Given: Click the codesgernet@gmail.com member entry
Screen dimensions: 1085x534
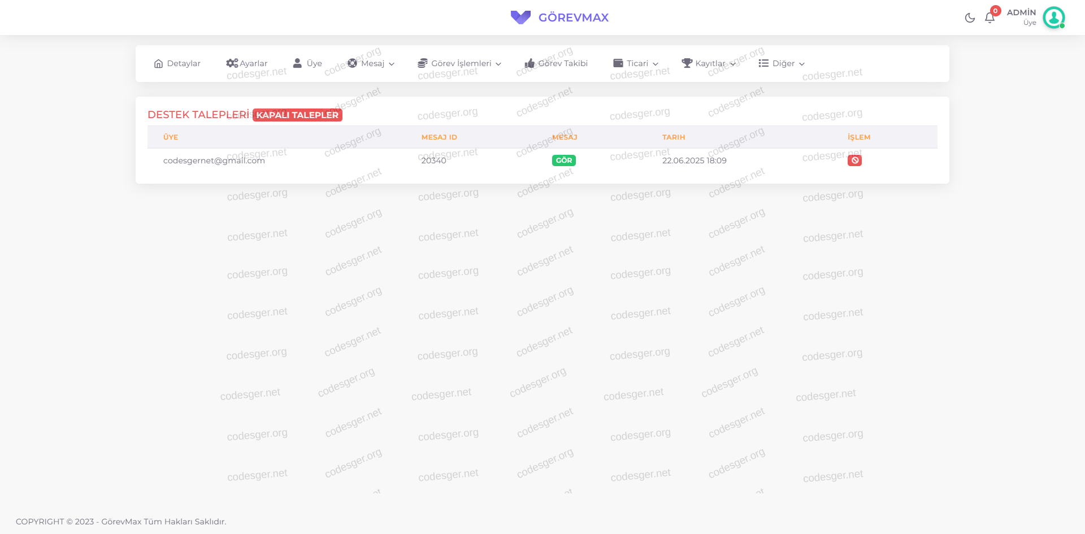Looking at the screenshot, I should (214, 160).
